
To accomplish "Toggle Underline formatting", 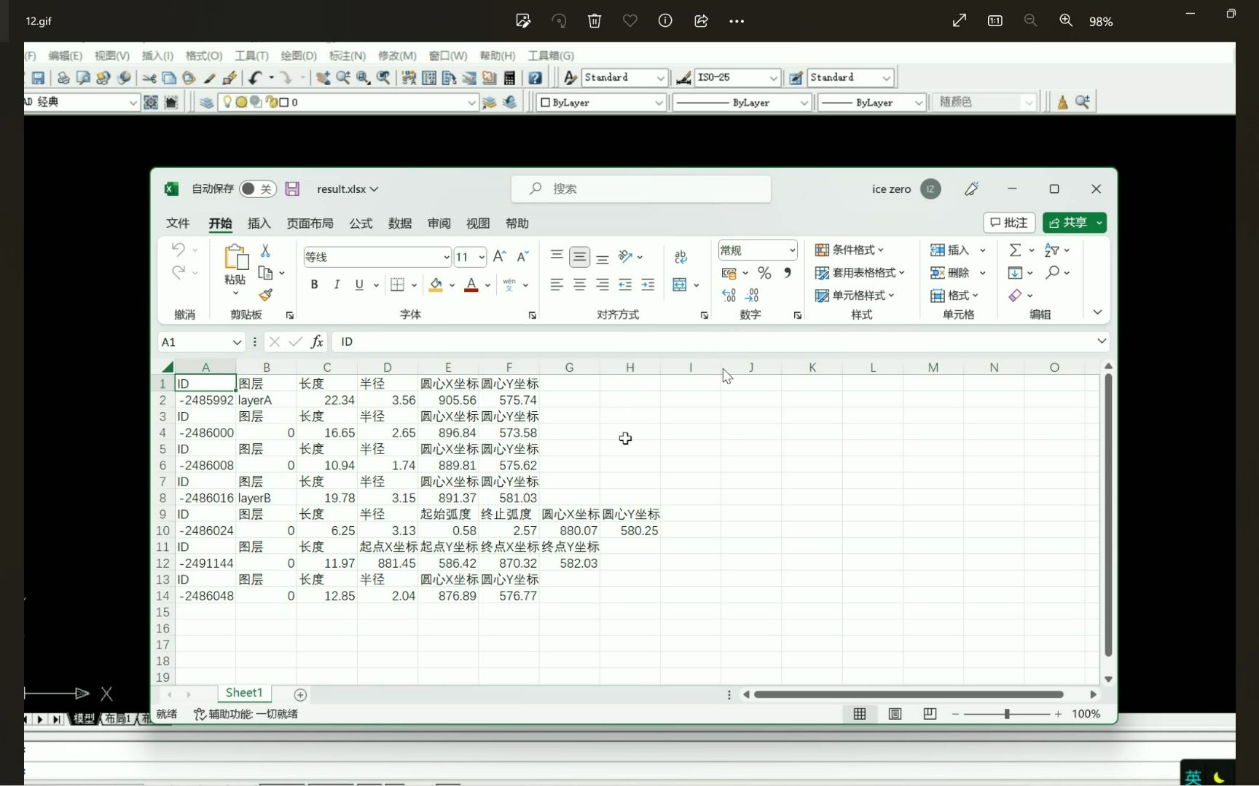I will [x=359, y=285].
